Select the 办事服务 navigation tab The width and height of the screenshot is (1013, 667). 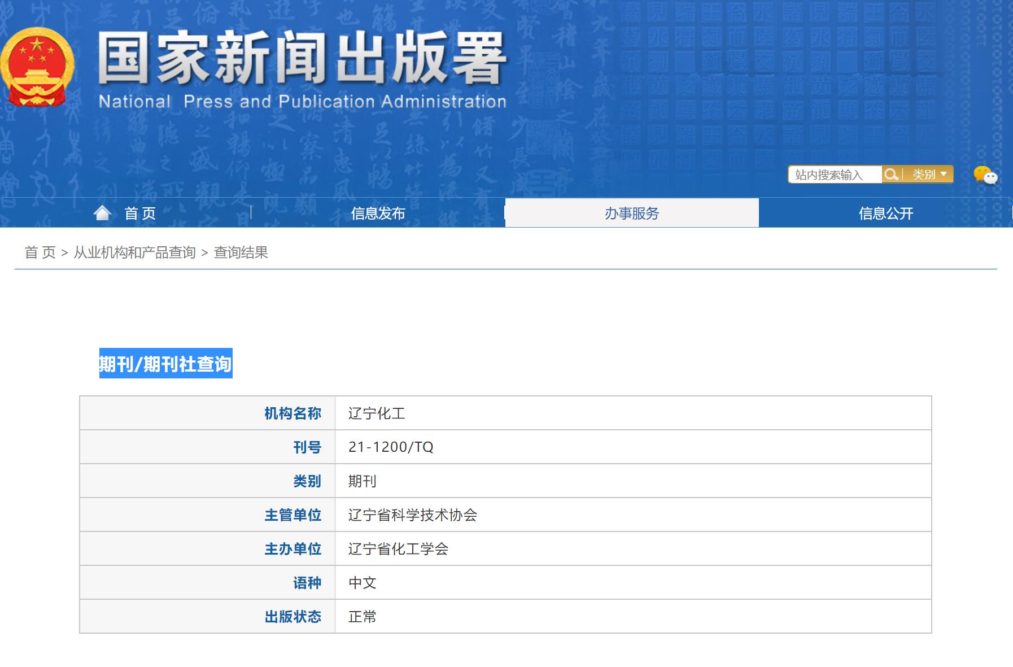pos(631,213)
